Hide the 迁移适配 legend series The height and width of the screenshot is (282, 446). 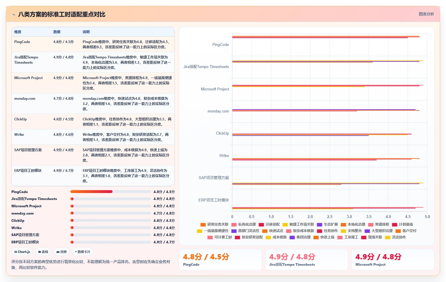(x=269, y=224)
